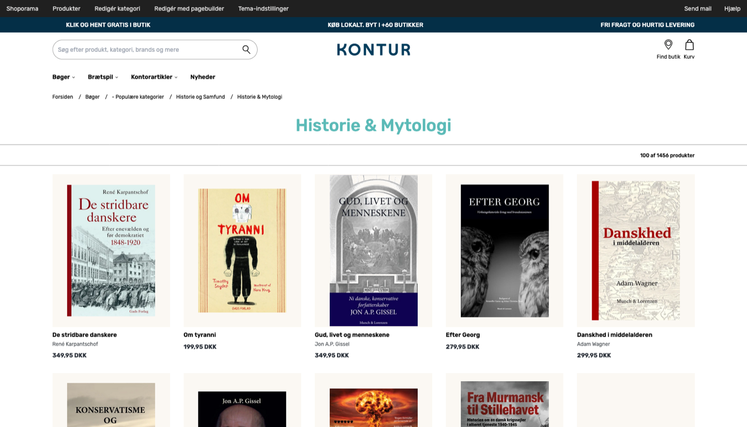Expand the Kontorartikler dropdown
The image size is (747, 427).
[x=152, y=77]
